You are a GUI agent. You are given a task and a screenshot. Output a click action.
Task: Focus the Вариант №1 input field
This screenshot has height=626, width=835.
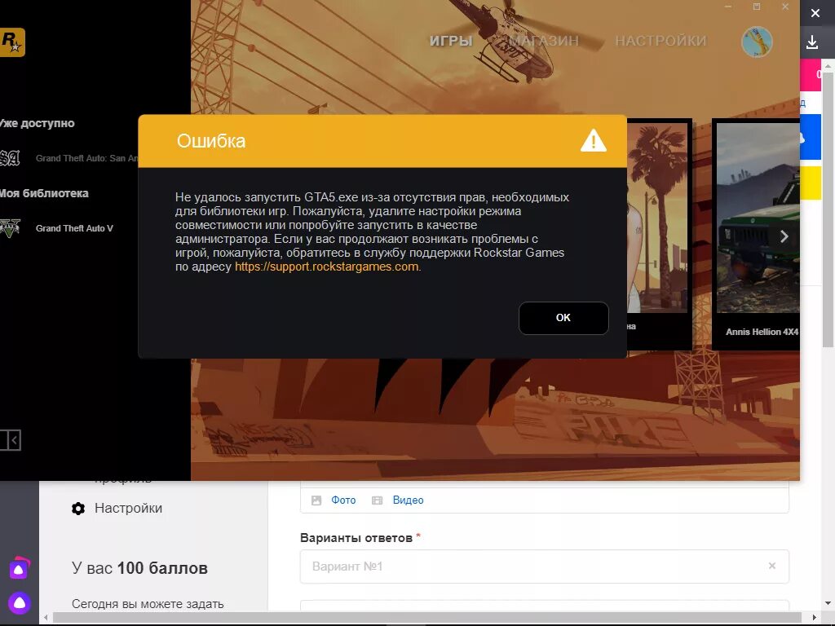click(544, 566)
